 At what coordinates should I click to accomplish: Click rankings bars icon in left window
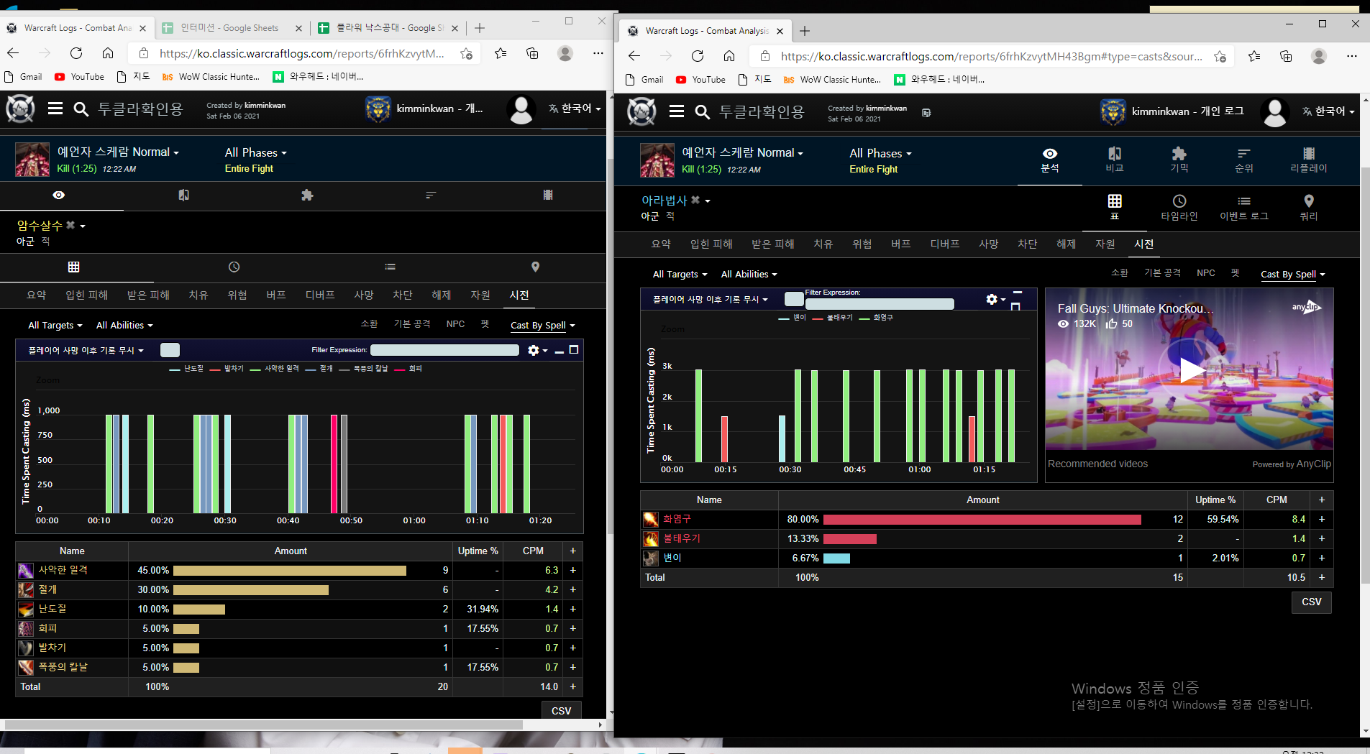pos(431,195)
